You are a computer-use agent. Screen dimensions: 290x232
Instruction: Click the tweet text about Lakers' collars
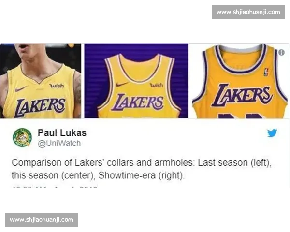coord(142,169)
